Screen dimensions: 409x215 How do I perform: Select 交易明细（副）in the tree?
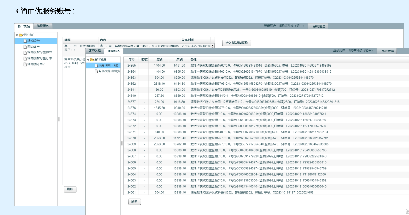108,65
